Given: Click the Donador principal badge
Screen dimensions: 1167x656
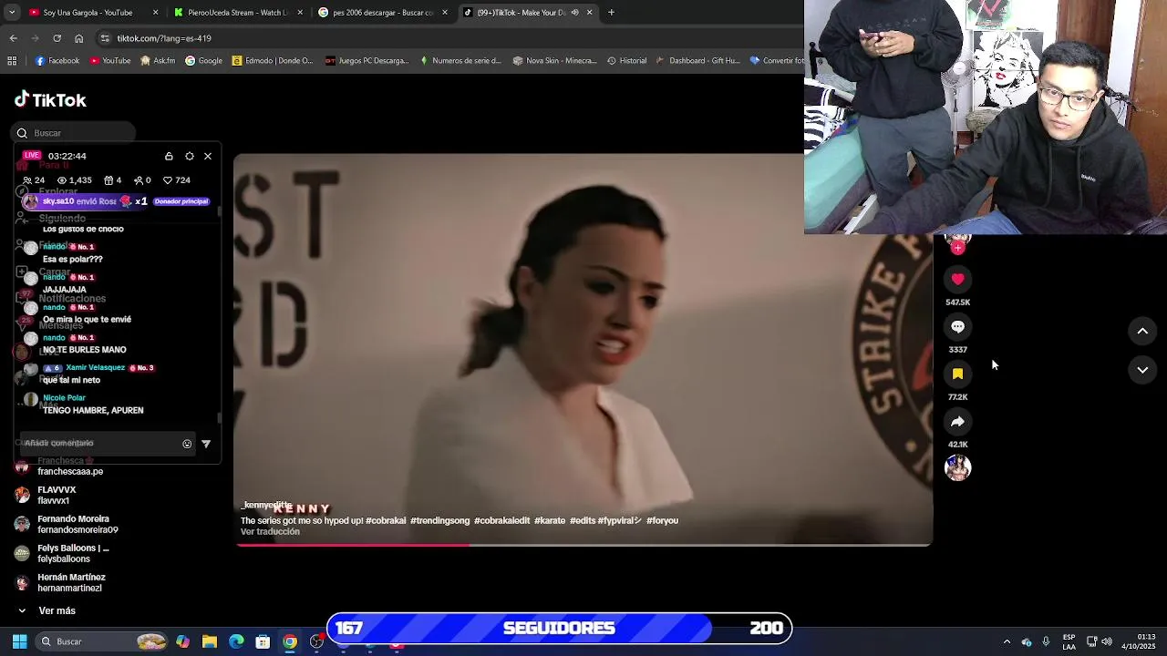Looking at the screenshot, I should coord(181,201).
